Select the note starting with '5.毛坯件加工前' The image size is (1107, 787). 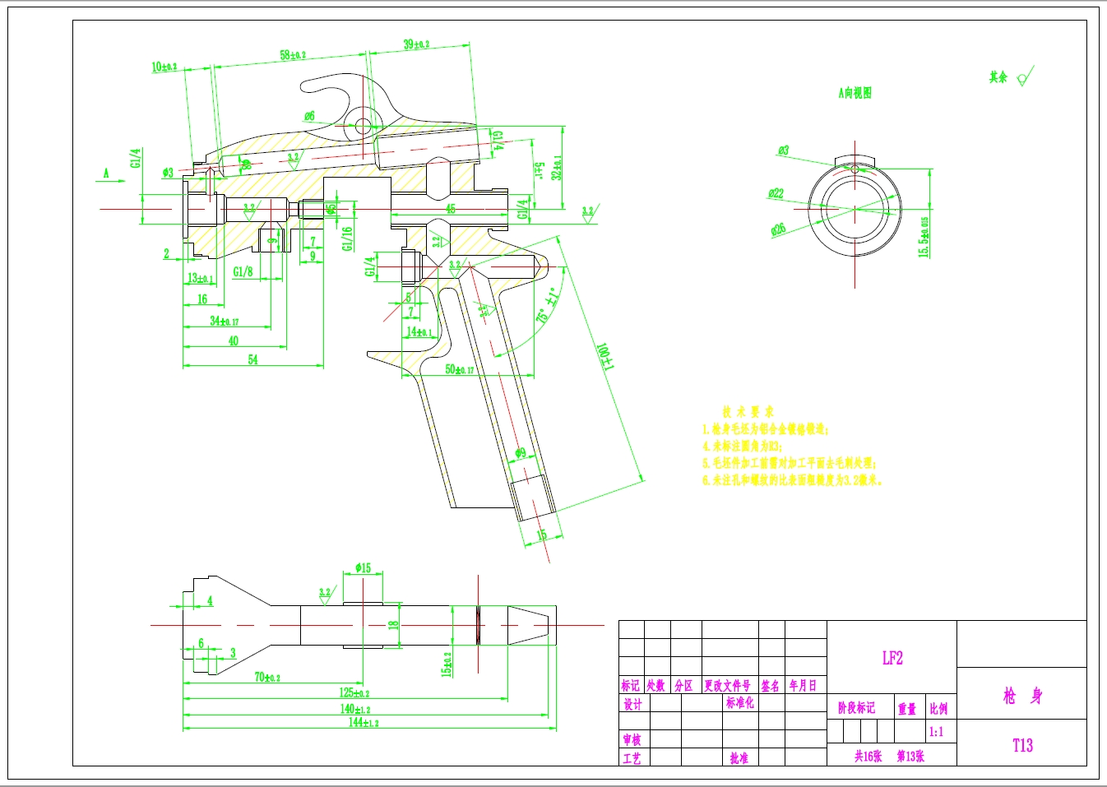pyautogui.click(x=790, y=463)
